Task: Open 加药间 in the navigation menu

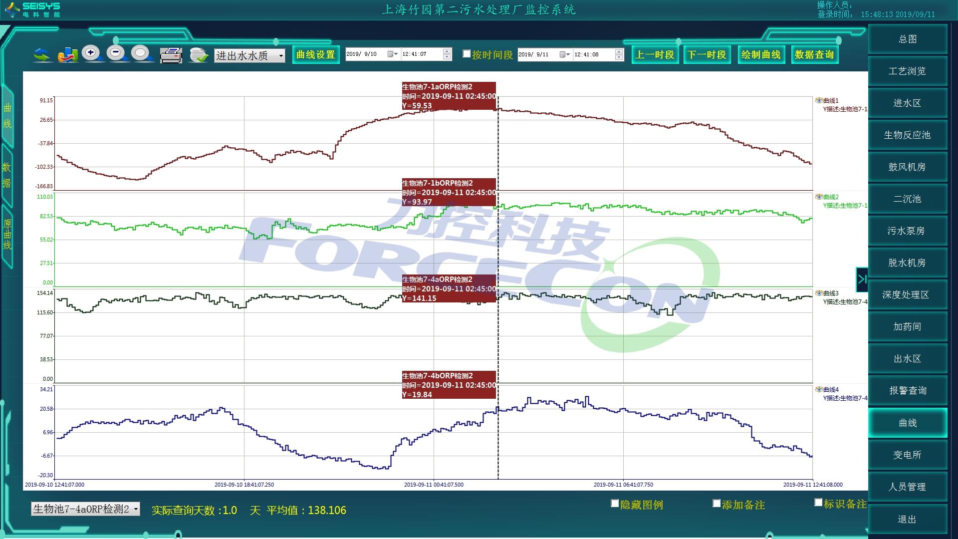Action: point(908,326)
